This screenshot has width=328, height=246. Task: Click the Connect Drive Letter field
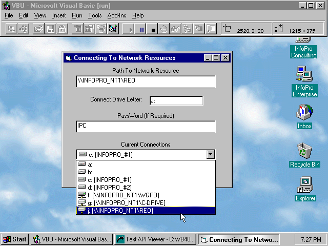point(176,100)
